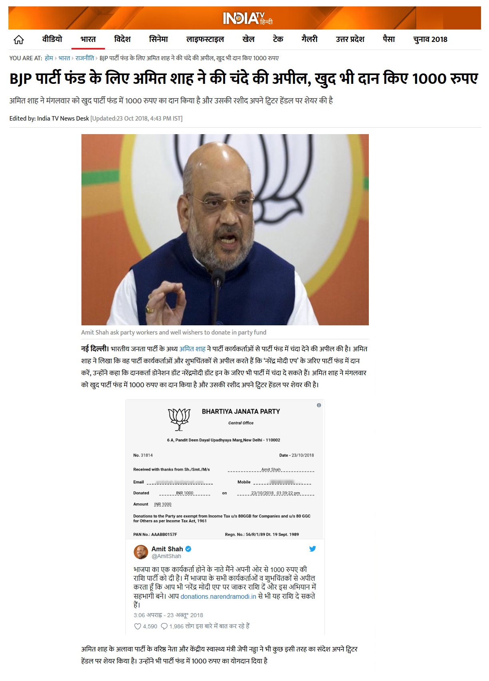The width and height of the screenshot is (489, 681).
Task: Click the होम breadcrumb link
Action: click(49, 58)
